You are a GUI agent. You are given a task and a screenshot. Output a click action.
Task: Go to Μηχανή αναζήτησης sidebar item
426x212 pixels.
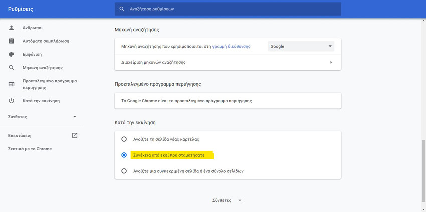pos(43,68)
